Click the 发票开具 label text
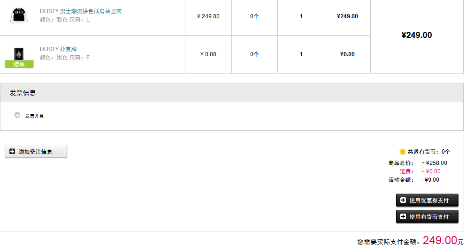Image resolution: width=466 pixels, height=245 pixels. point(34,116)
